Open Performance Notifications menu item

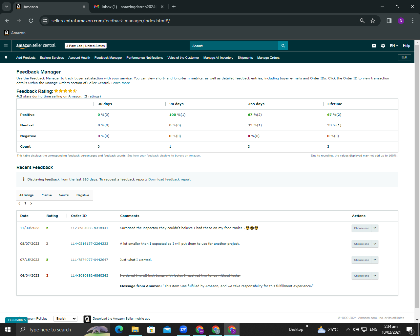tap(145, 58)
